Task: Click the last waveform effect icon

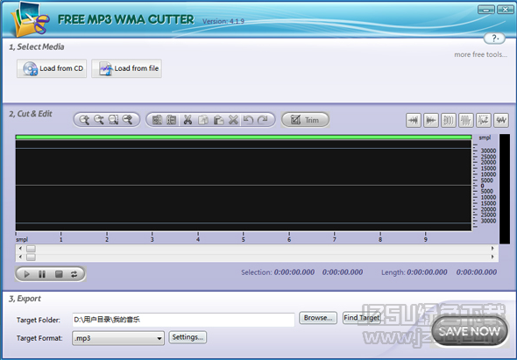Action: pos(501,120)
